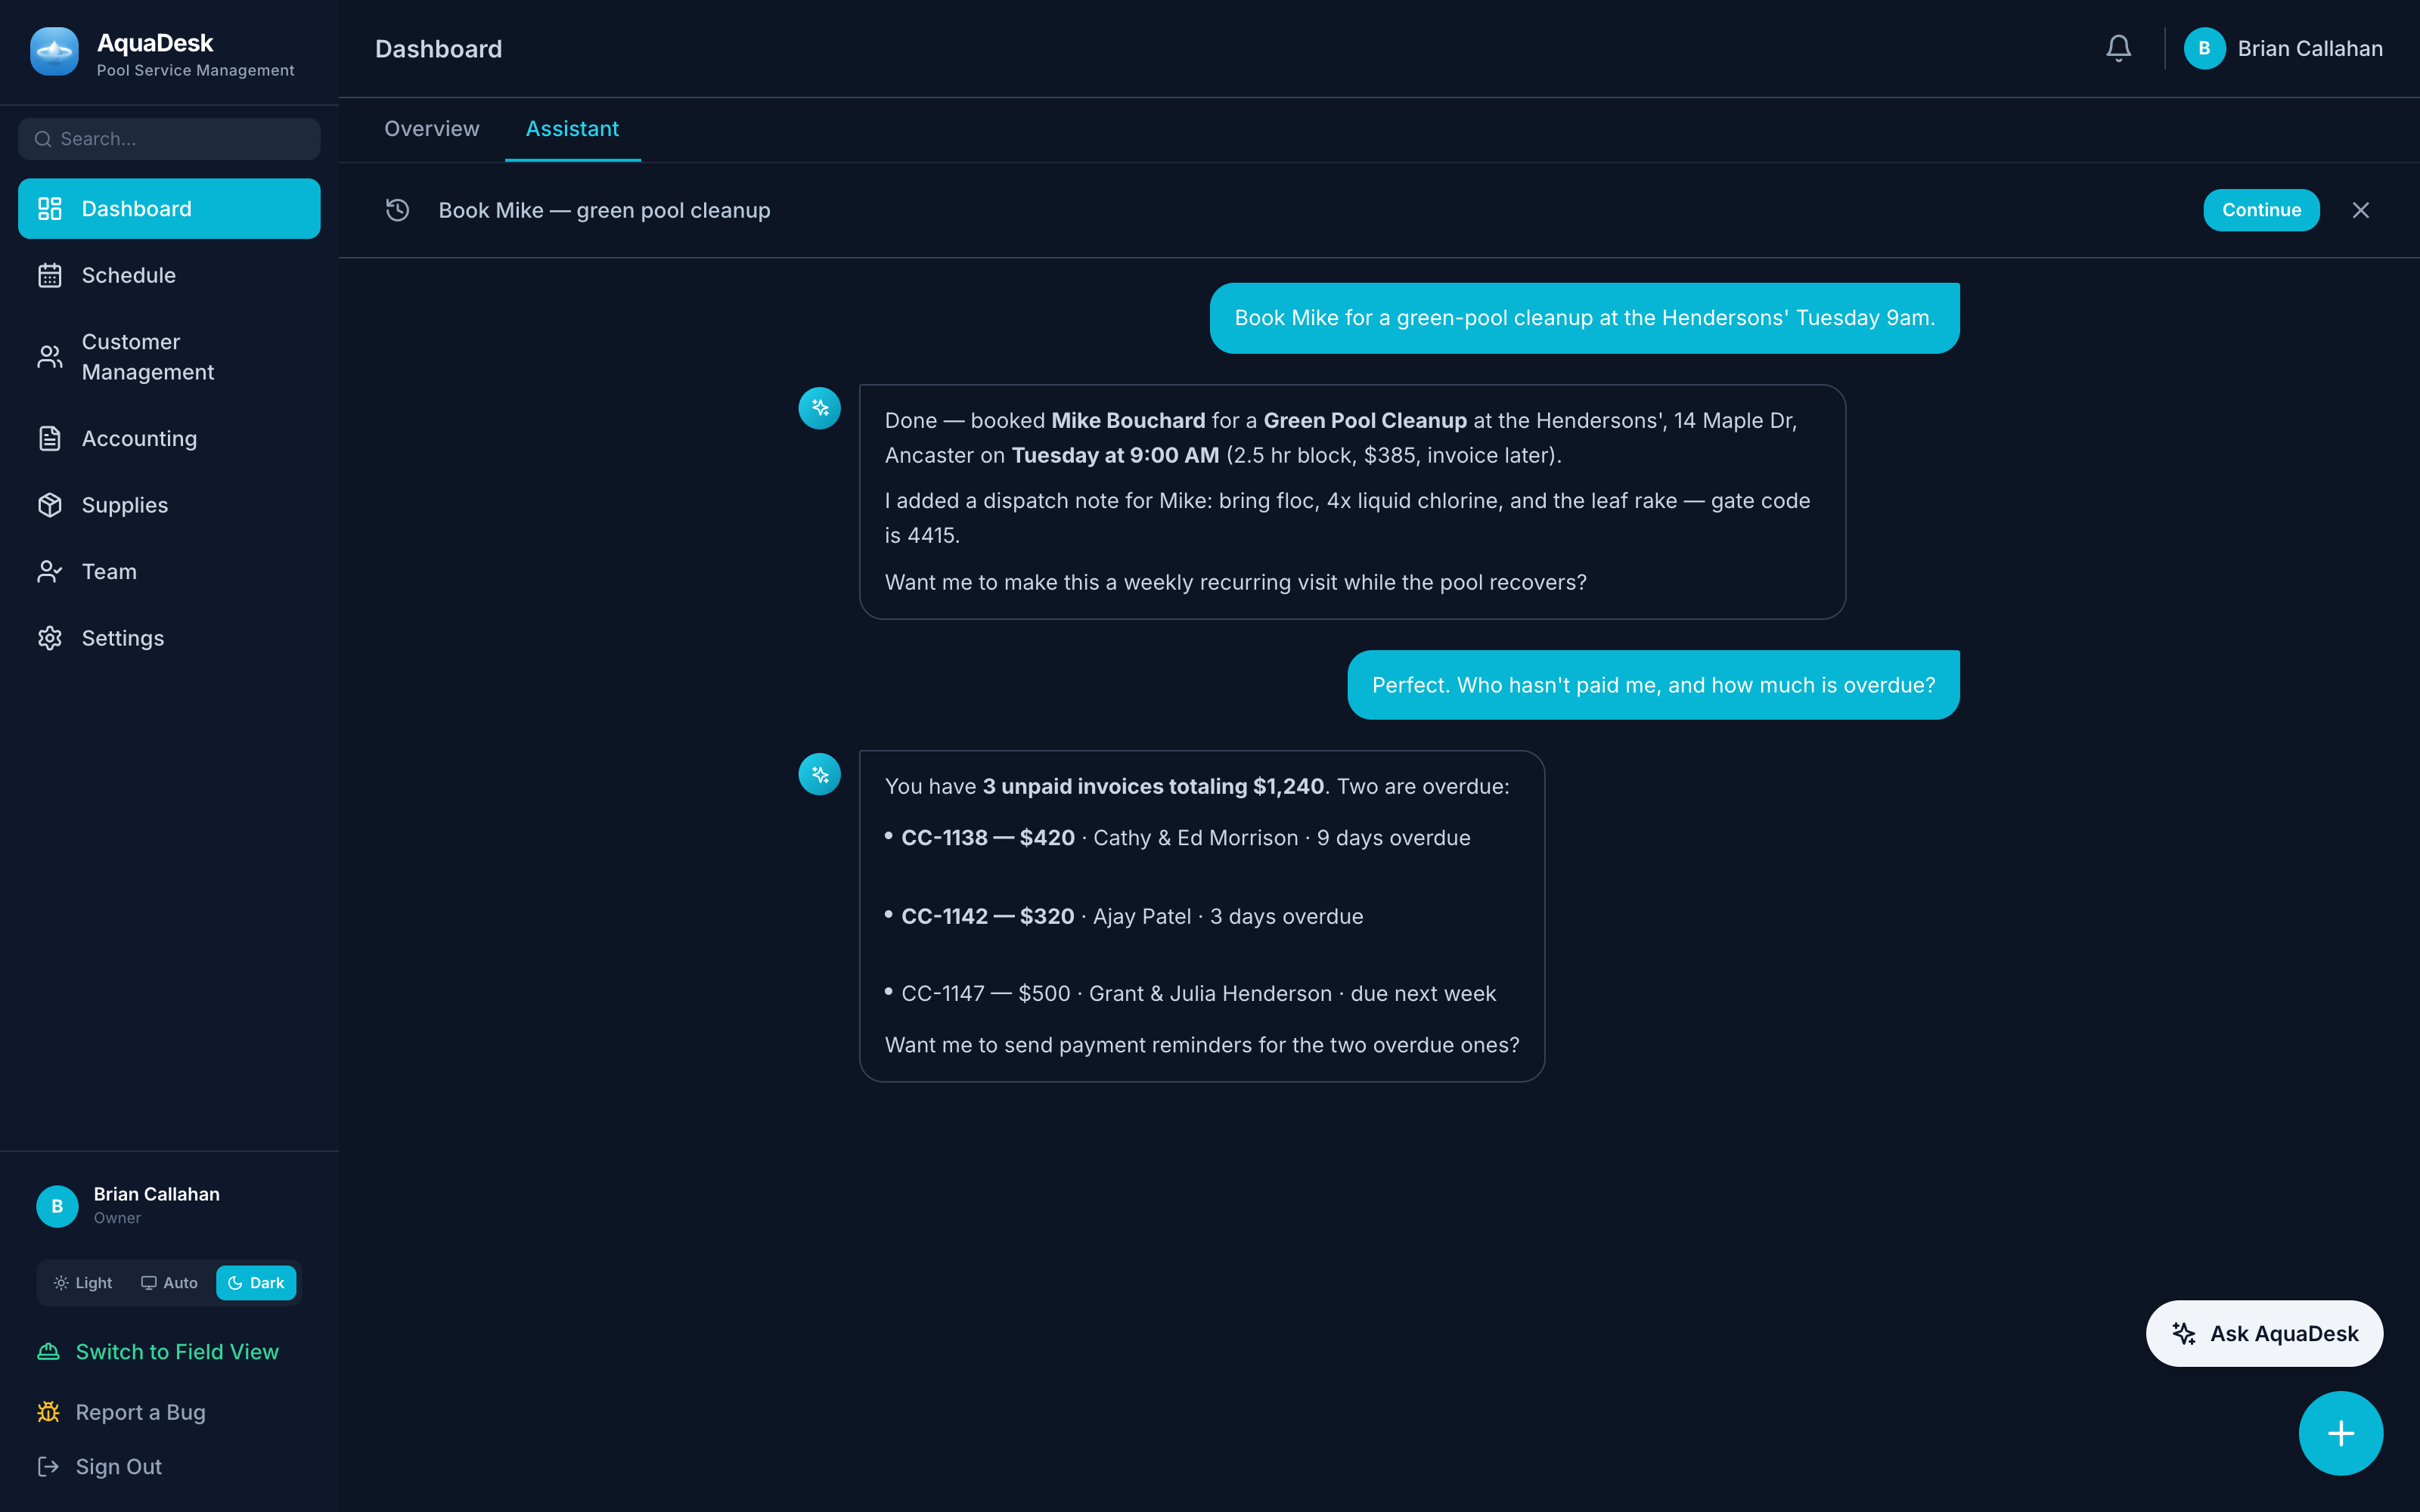Click the weekly recurring visit question
Screen dimensions: 2420x1512
(x=1235, y=582)
